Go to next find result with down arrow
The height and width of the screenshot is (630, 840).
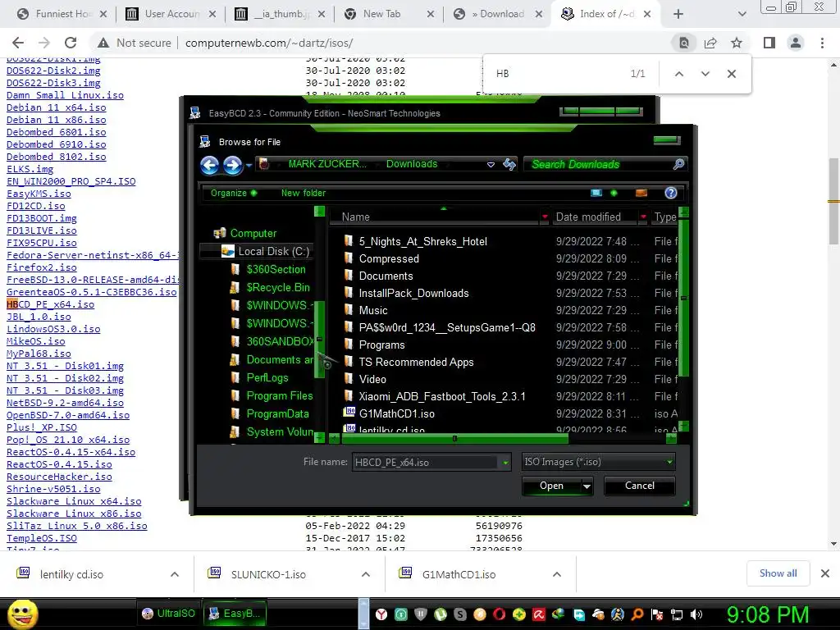pos(705,74)
